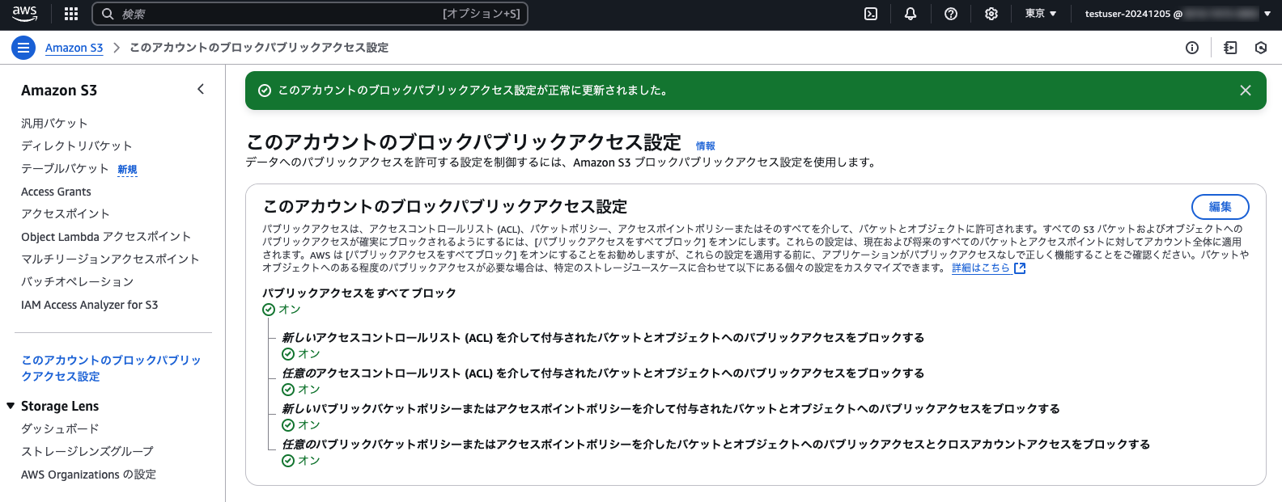Open ディレクトリバケット in the sidebar

click(77, 146)
